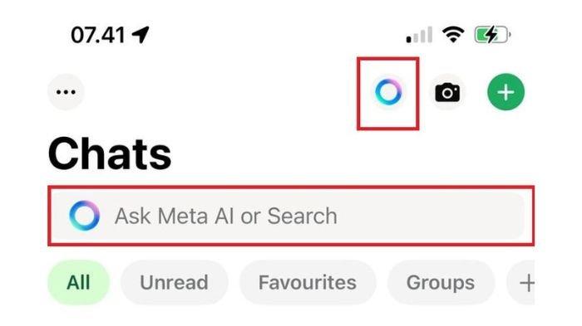The image size is (582, 326).
Task: Tap the charging battery indicator
Action: 492,35
